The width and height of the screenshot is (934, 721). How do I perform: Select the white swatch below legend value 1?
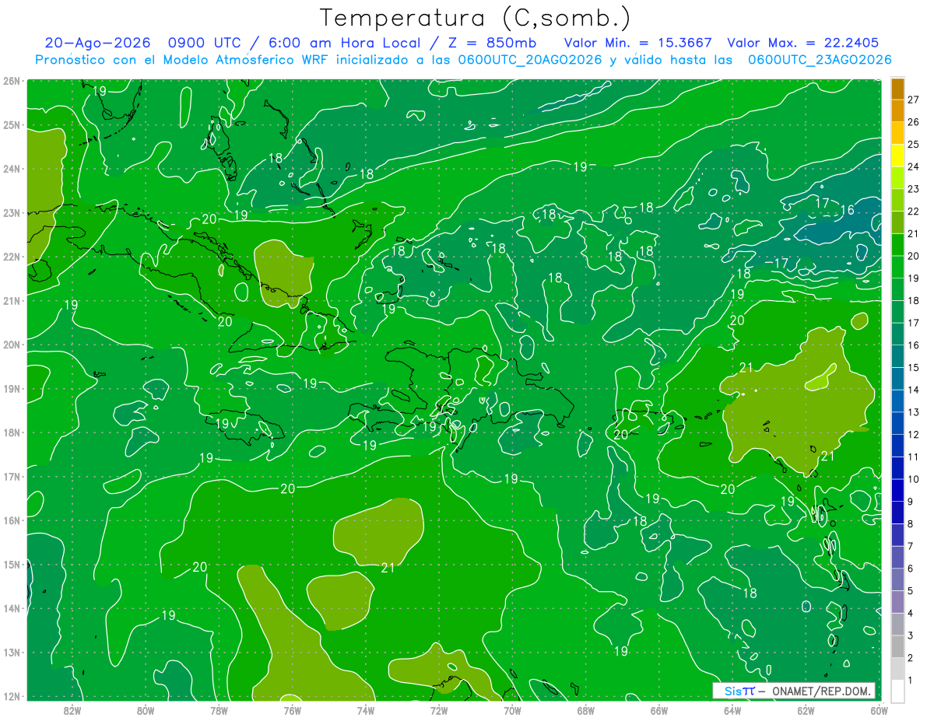coord(897,691)
